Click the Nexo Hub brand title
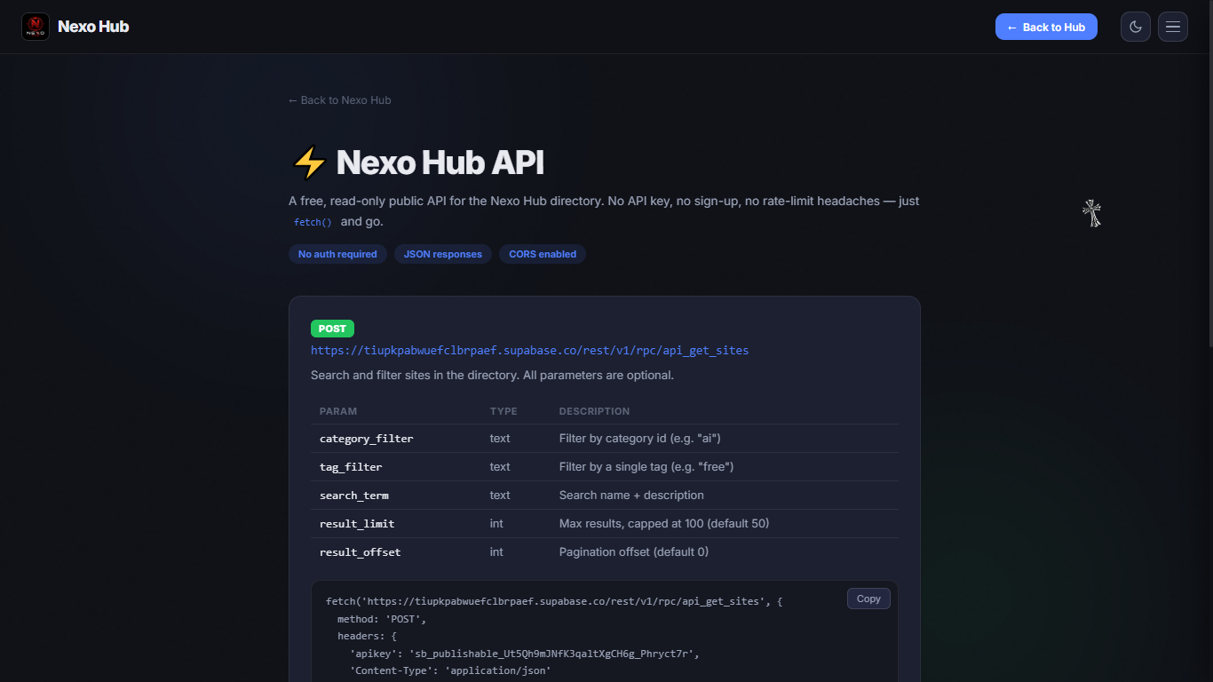Image resolution: width=1213 pixels, height=682 pixels. 93,27
